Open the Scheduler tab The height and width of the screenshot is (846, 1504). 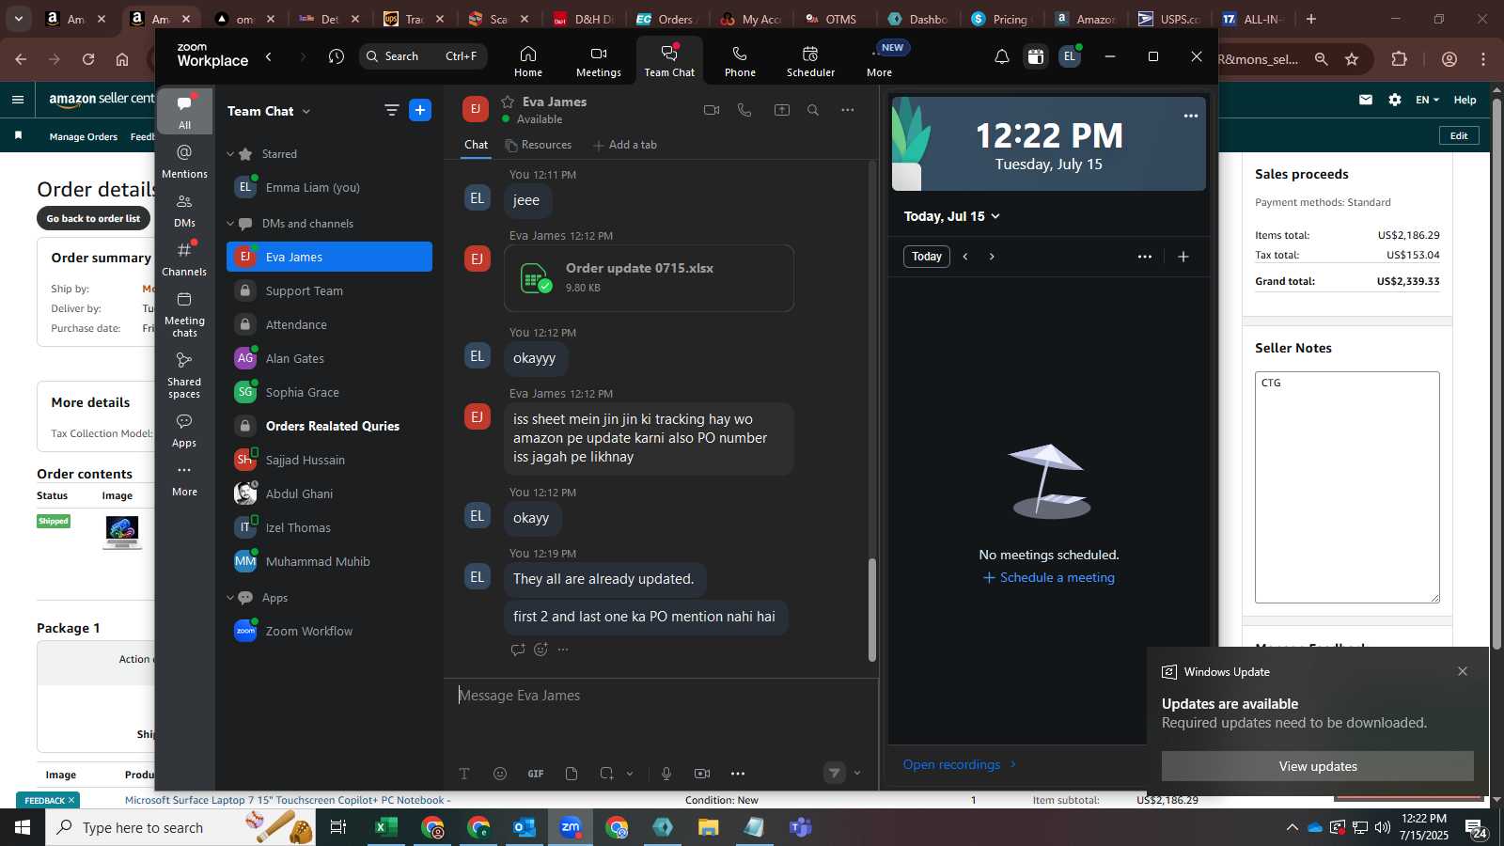(x=810, y=61)
